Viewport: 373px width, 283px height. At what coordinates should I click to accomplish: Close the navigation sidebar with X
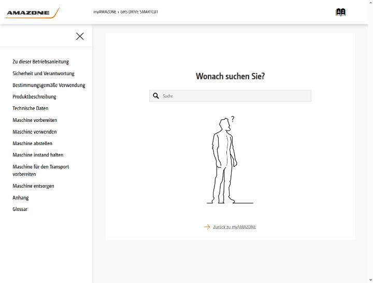(80, 36)
